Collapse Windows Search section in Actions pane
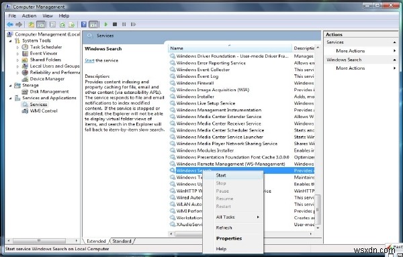The image size is (403, 257). pyautogui.click(x=394, y=60)
